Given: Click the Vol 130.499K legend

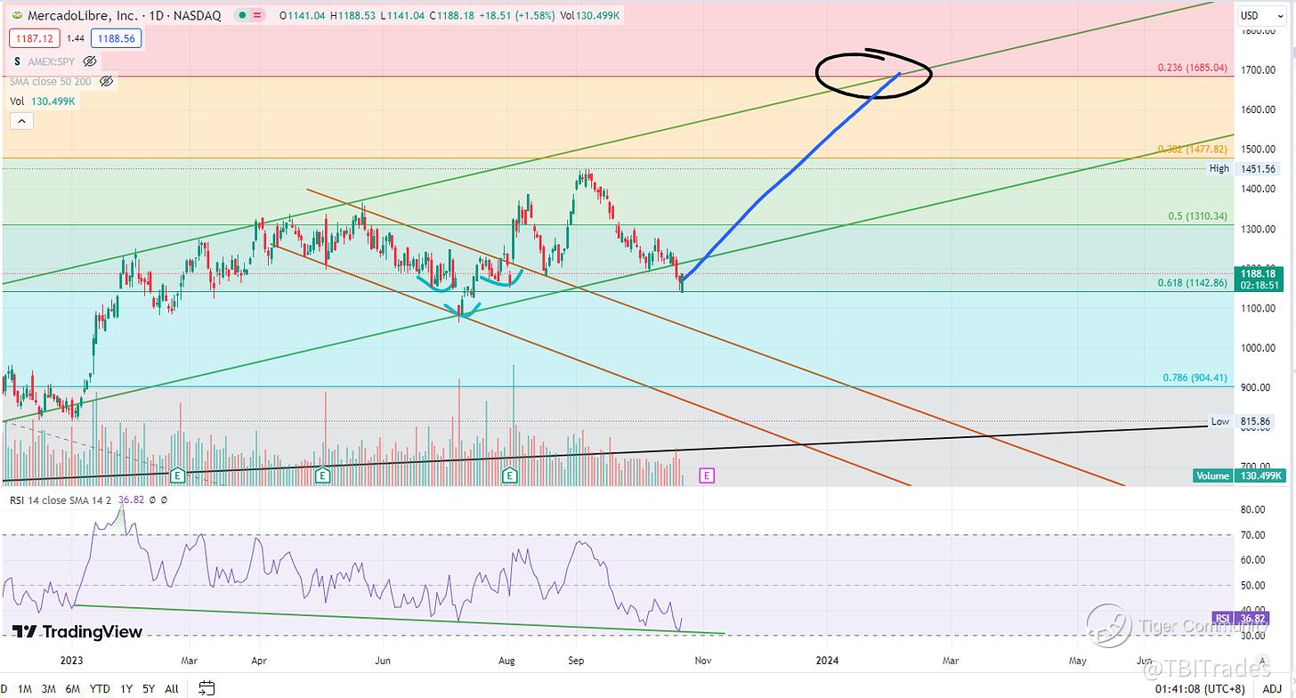Looking at the screenshot, I should click(43, 101).
